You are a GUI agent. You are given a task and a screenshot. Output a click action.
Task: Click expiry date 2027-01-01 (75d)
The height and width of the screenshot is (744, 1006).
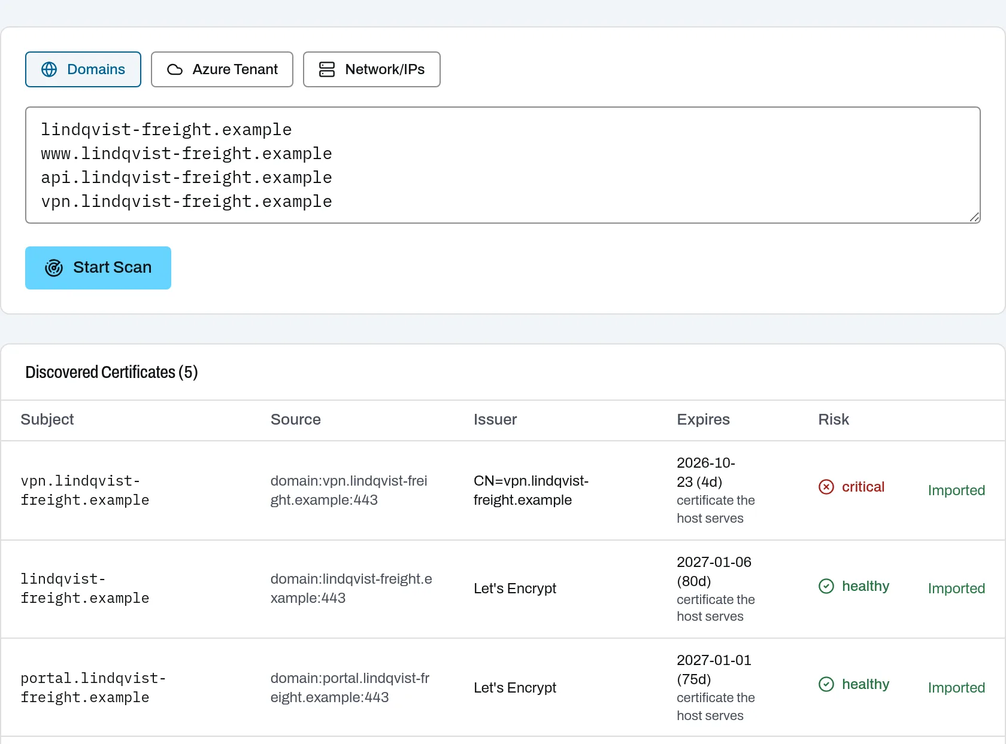[x=714, y=670]
